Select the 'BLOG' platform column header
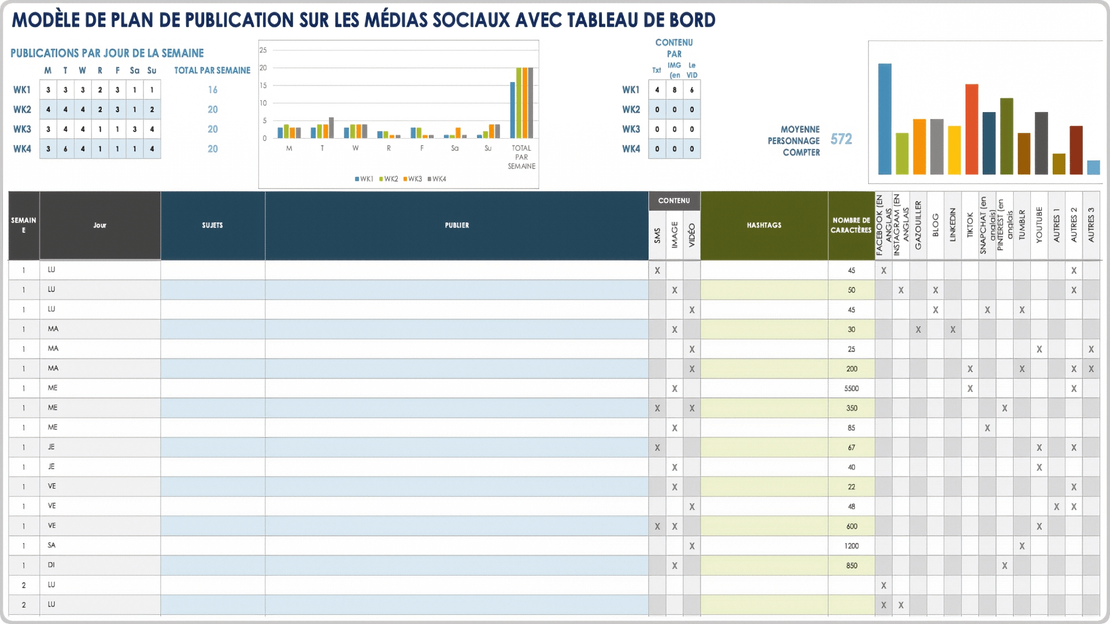The image size is (1110, 624). pos(935,225)
